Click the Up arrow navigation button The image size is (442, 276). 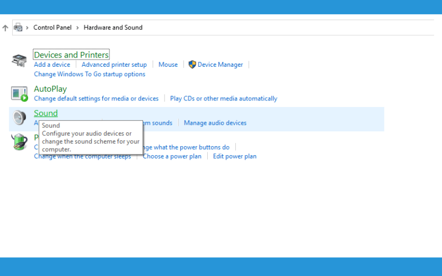tap(5, 28)
